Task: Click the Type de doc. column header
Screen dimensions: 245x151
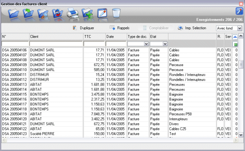Action: point(138,37)
